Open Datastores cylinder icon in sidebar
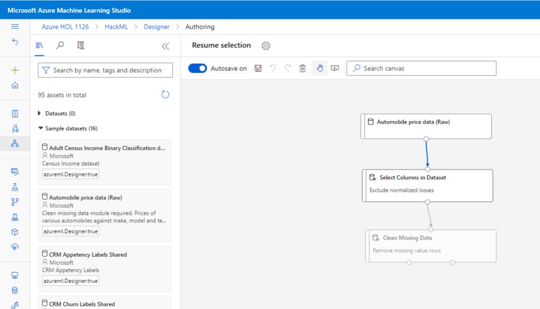This screenshot has width=540, height=309. point(15,290)
